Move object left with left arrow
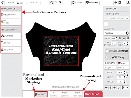Screen dimensions: 131x98 106,88
